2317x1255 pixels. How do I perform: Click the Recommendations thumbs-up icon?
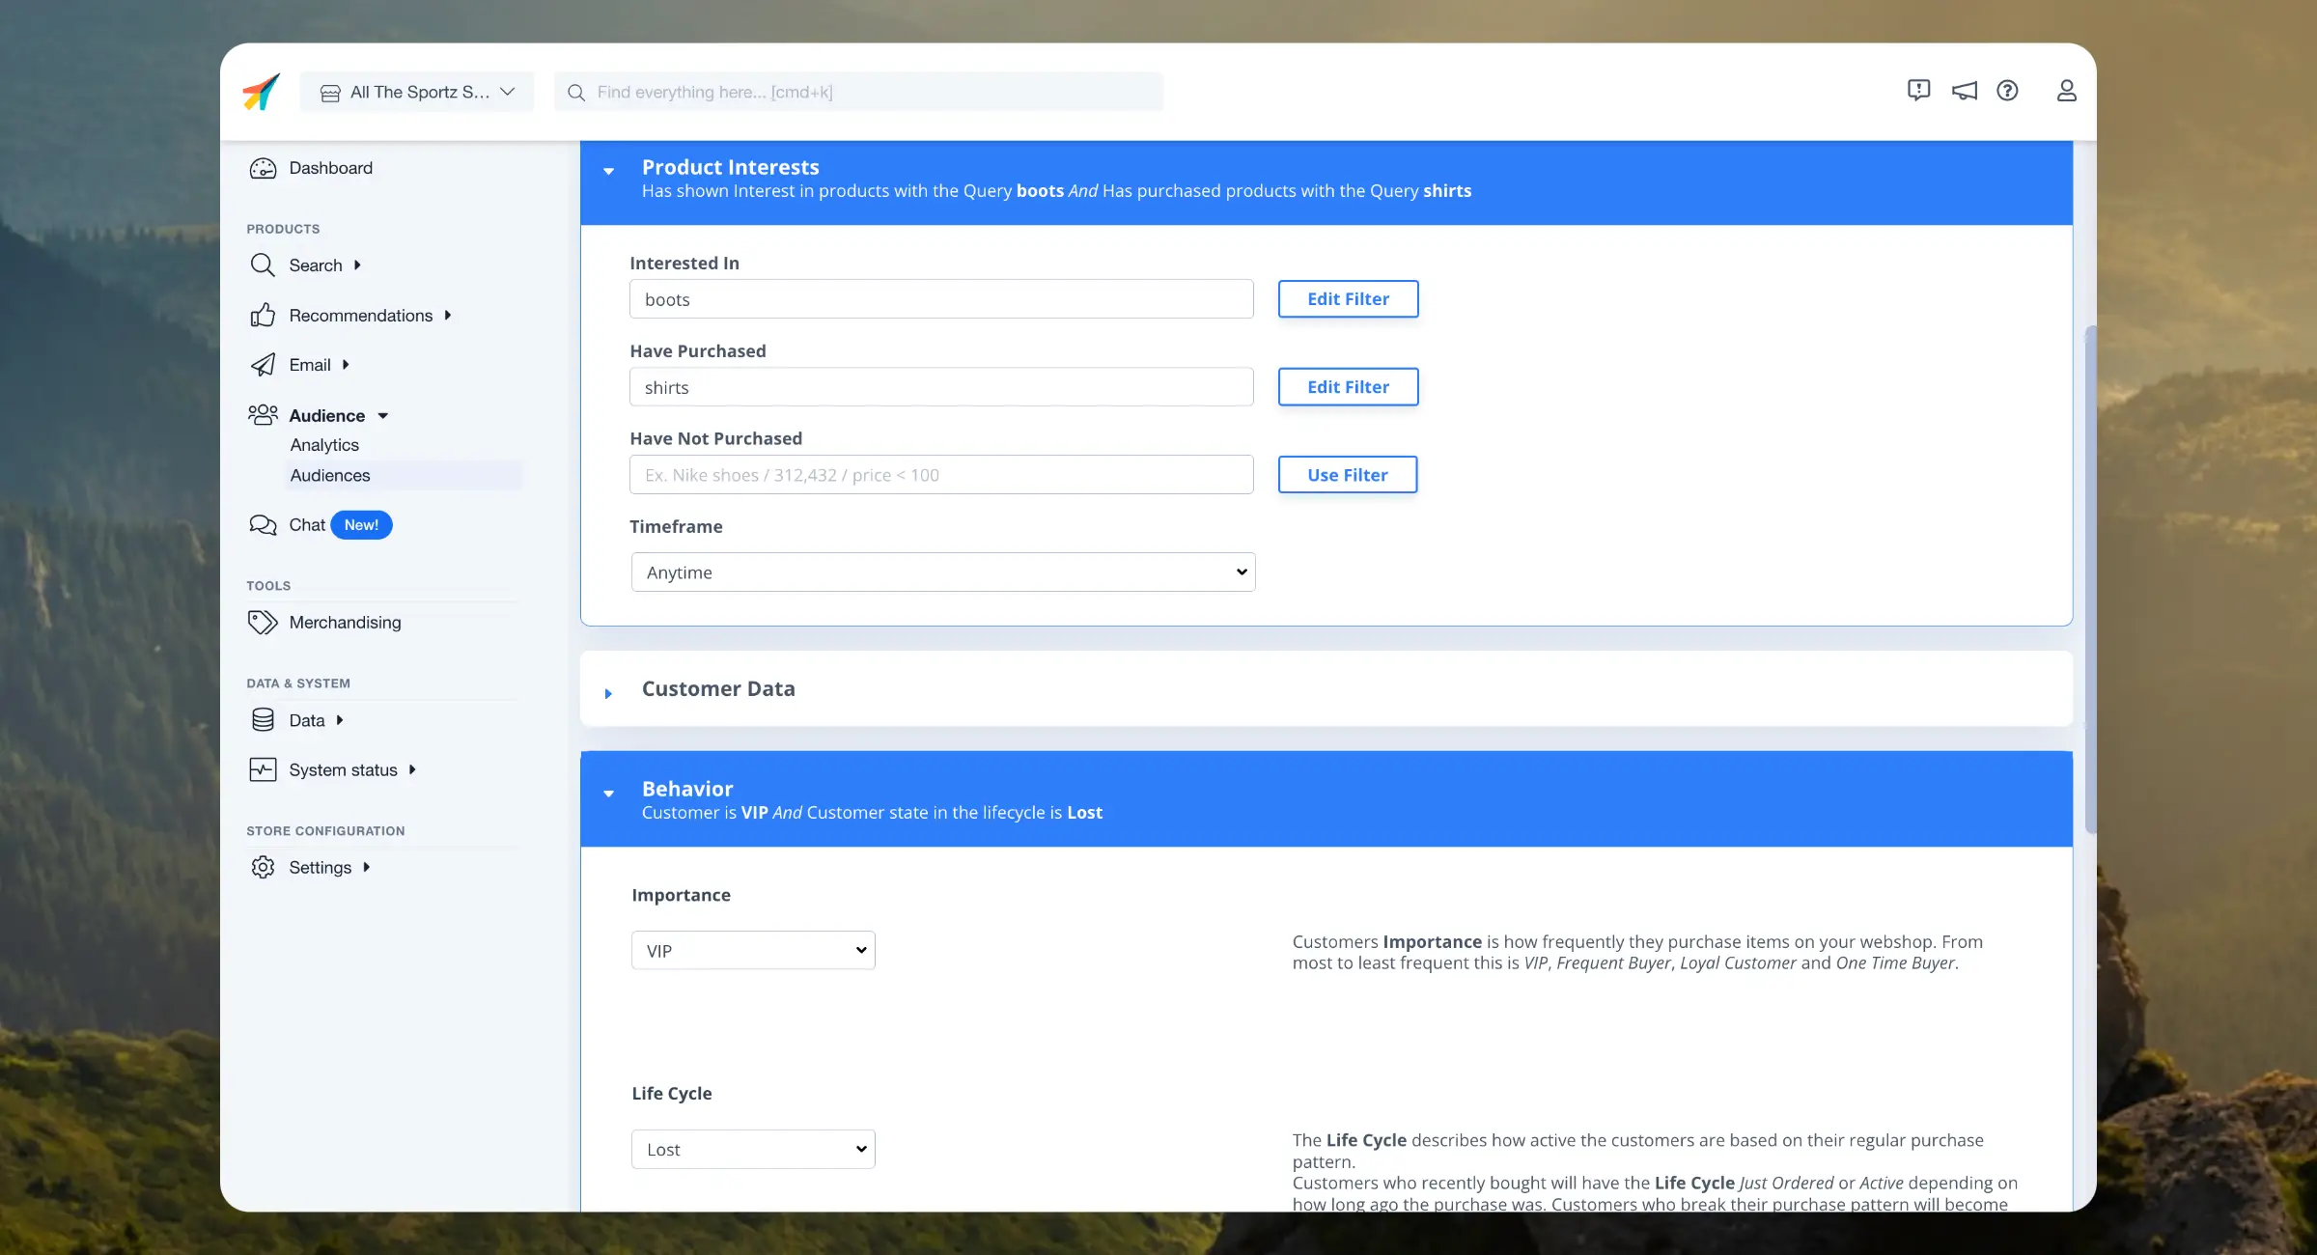(x=263, y=315)
